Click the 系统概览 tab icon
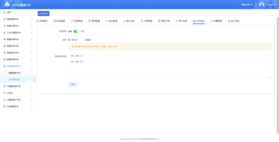This screenshot has width=279, height=142. (37, 21)
